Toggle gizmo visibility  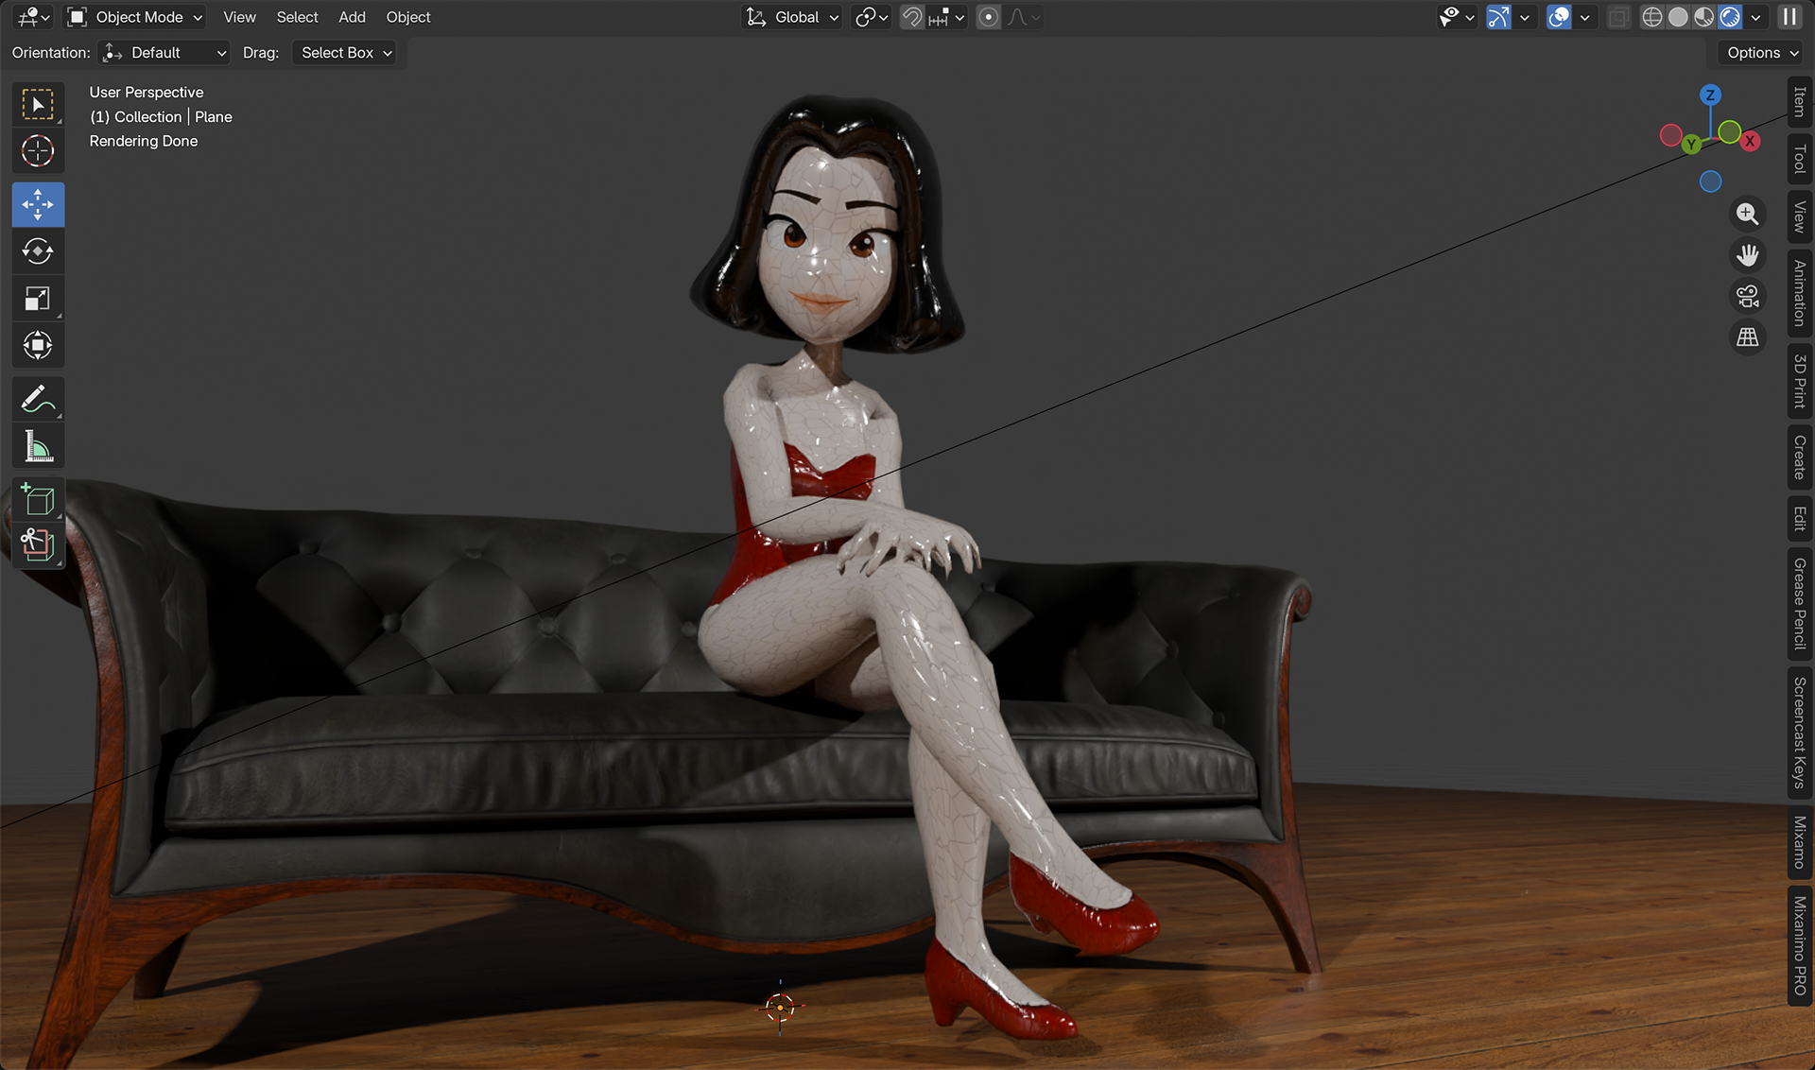click(1498, 17)
